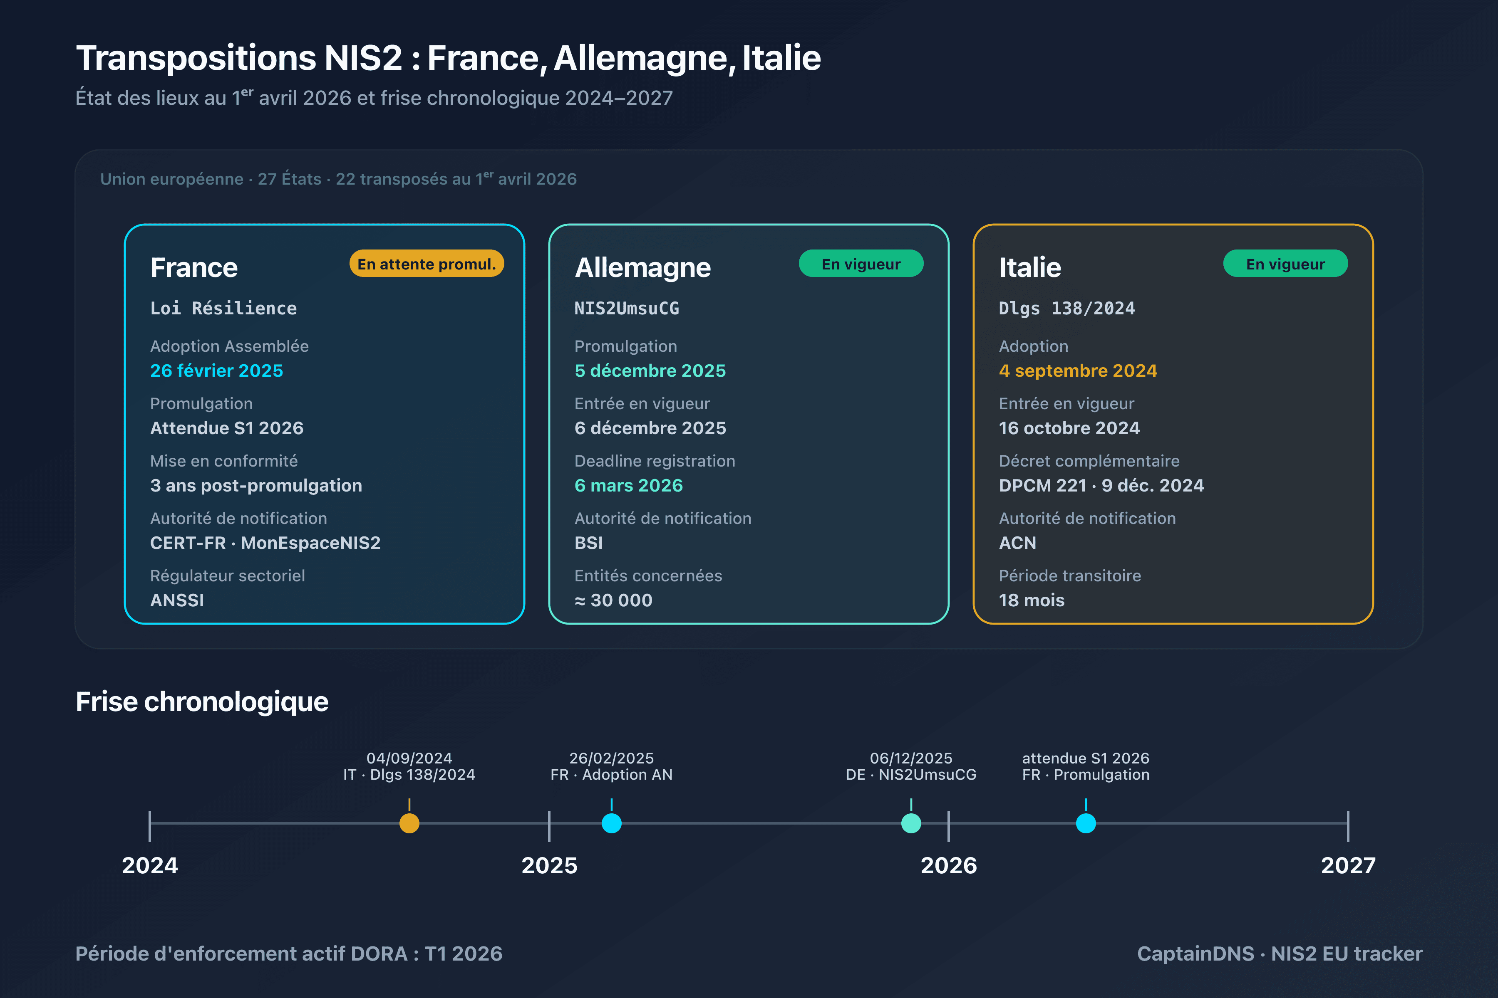Click 'Entités concernées' label

pyautogui.click(x=648, y=576)
